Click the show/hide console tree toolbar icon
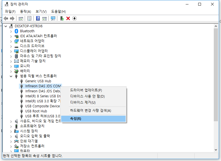This screenshot has height=161, width=221. pos(21,18)
